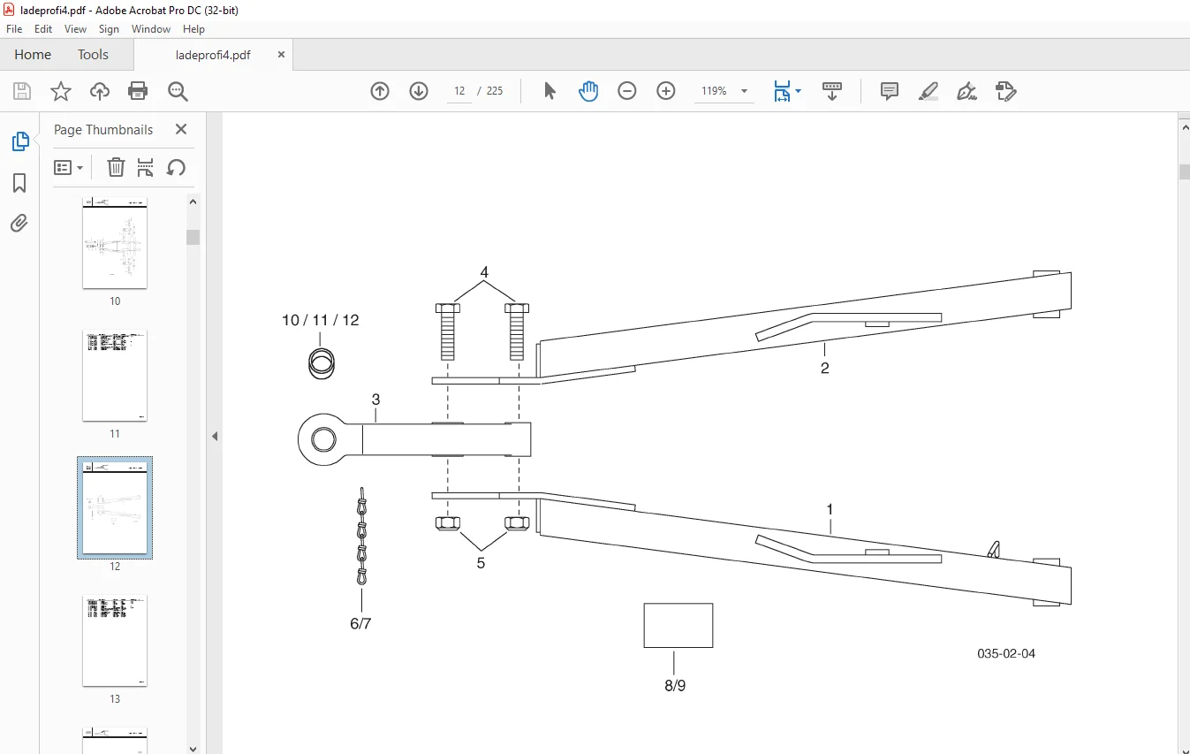Bookmark the file with the star icon
The height and width of the screenshot is (754, 1190).
pos(61,91)
